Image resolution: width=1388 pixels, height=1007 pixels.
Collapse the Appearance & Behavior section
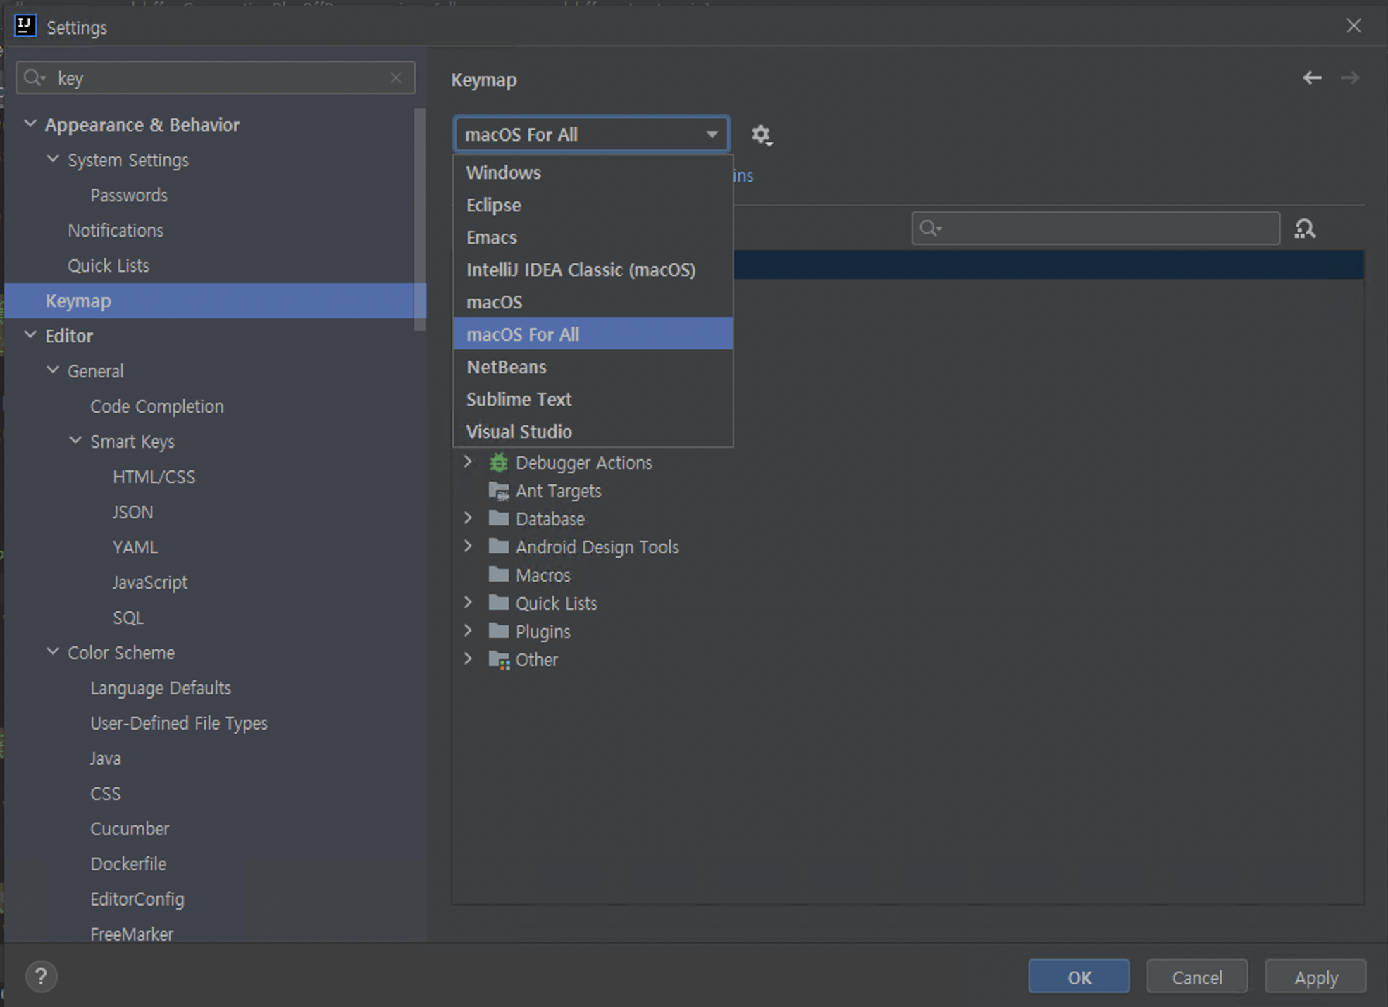click(30, 124)
